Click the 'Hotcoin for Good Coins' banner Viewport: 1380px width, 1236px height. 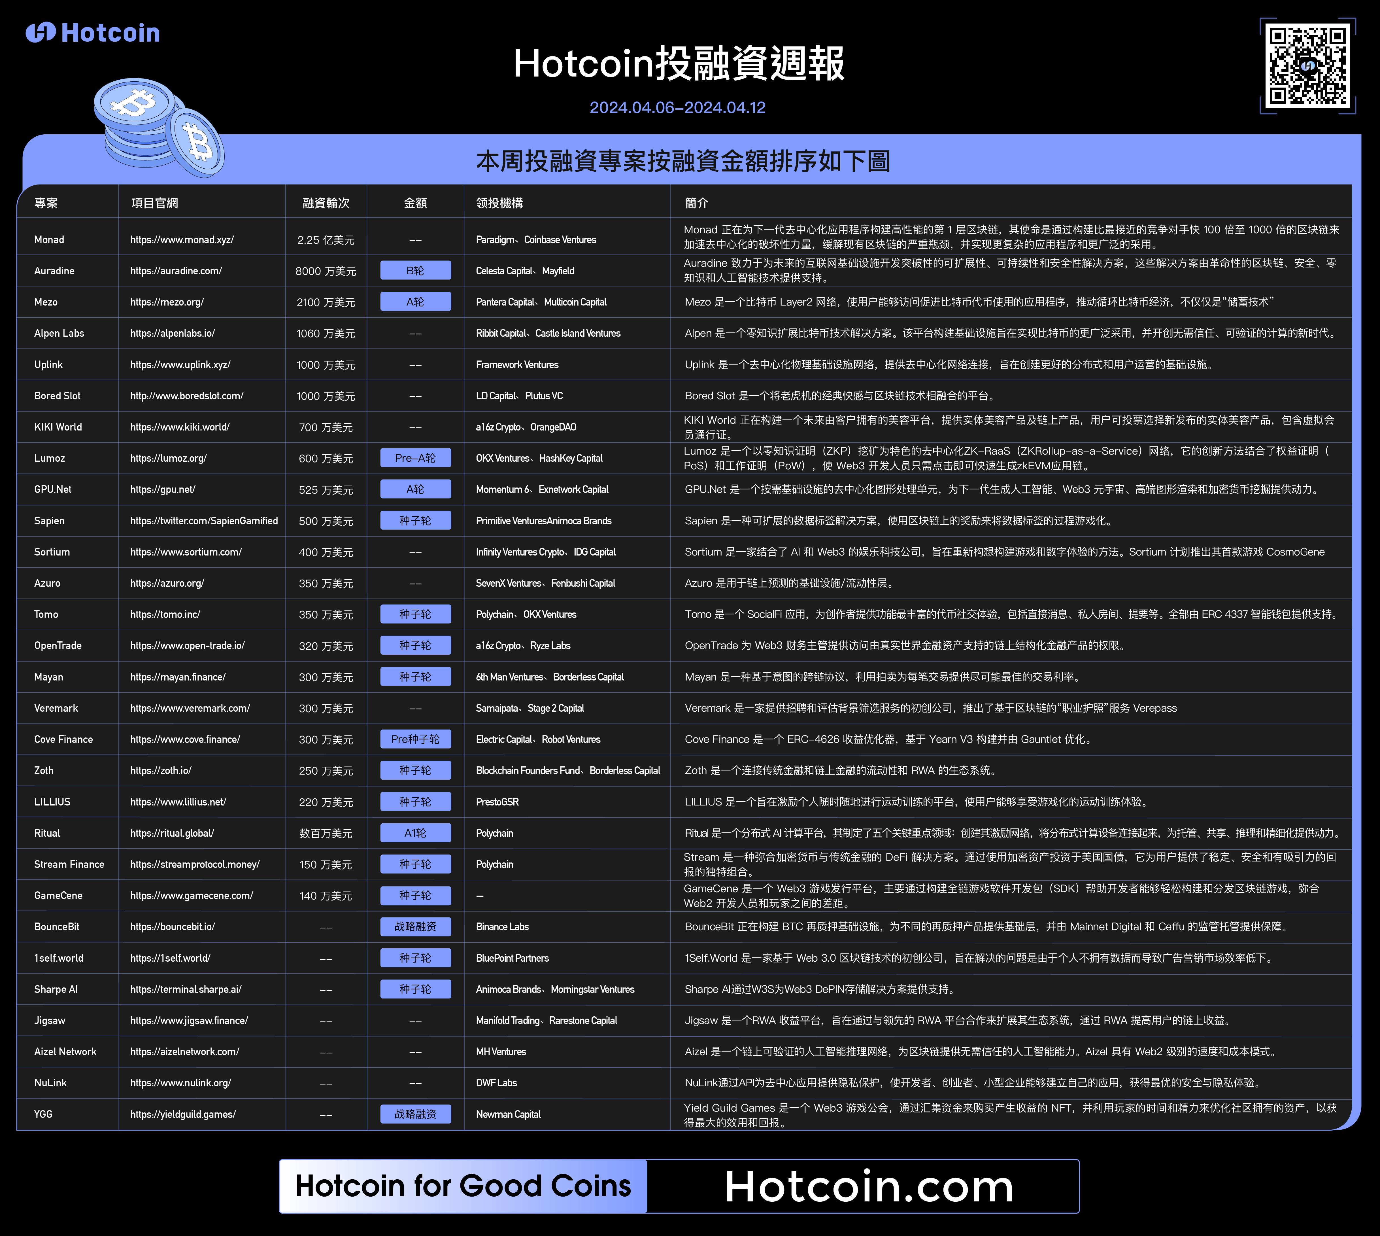click(x=463, y=1186)
